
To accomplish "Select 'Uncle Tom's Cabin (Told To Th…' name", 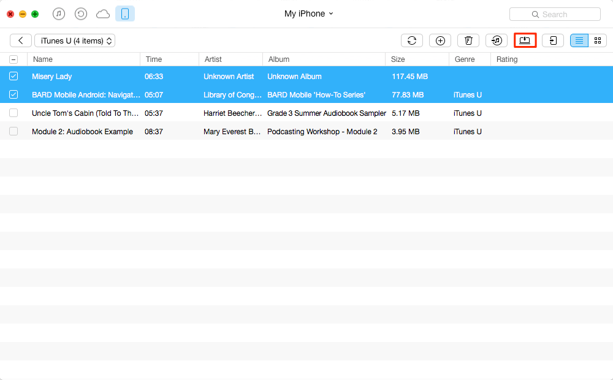I will pos(85,113).
